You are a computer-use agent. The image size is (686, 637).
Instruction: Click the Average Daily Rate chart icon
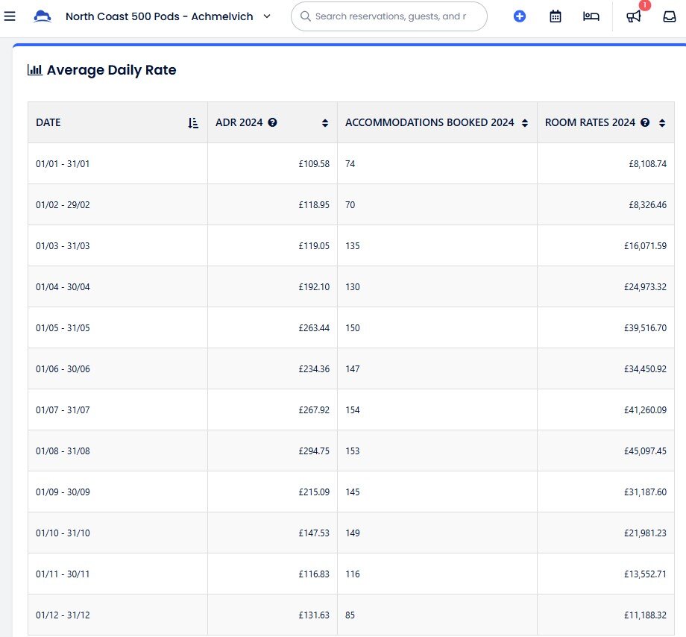point(34,70)
